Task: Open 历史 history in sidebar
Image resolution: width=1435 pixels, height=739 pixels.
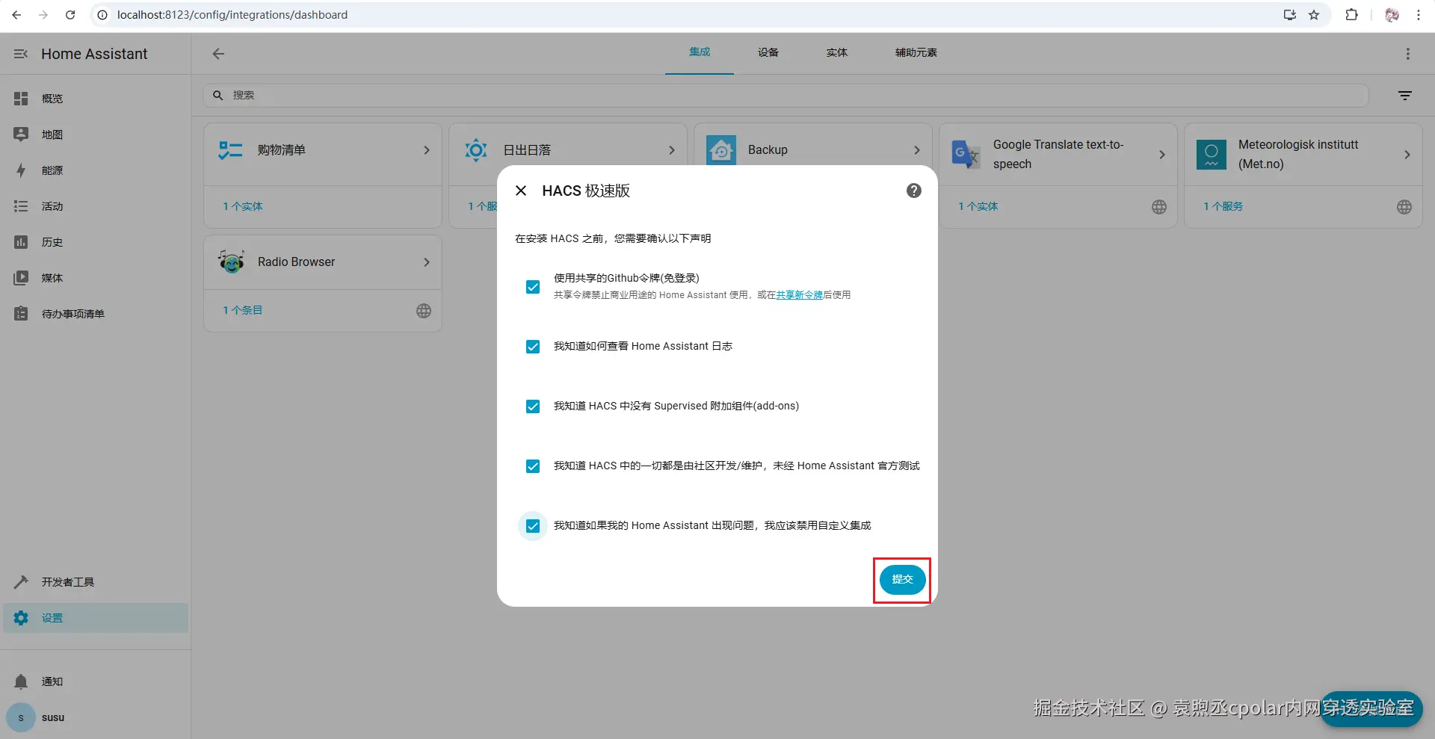Action: (96, 242)
